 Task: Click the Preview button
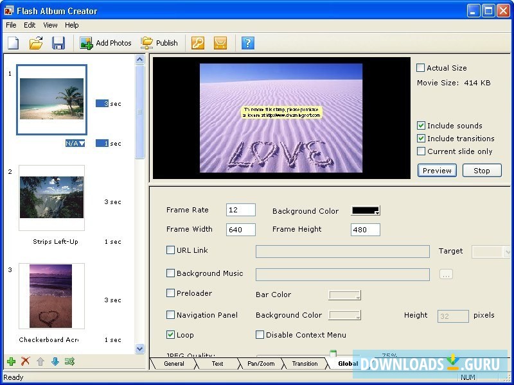pyautogui.click(x=437, y=171)
